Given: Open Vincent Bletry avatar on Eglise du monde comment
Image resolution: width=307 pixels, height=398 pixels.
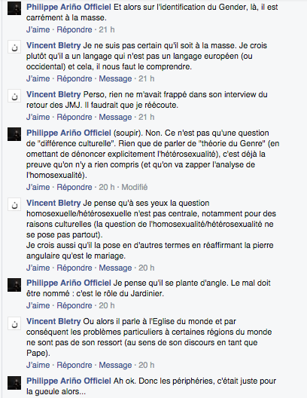Looking at the screenshot, I should [14, 323].
